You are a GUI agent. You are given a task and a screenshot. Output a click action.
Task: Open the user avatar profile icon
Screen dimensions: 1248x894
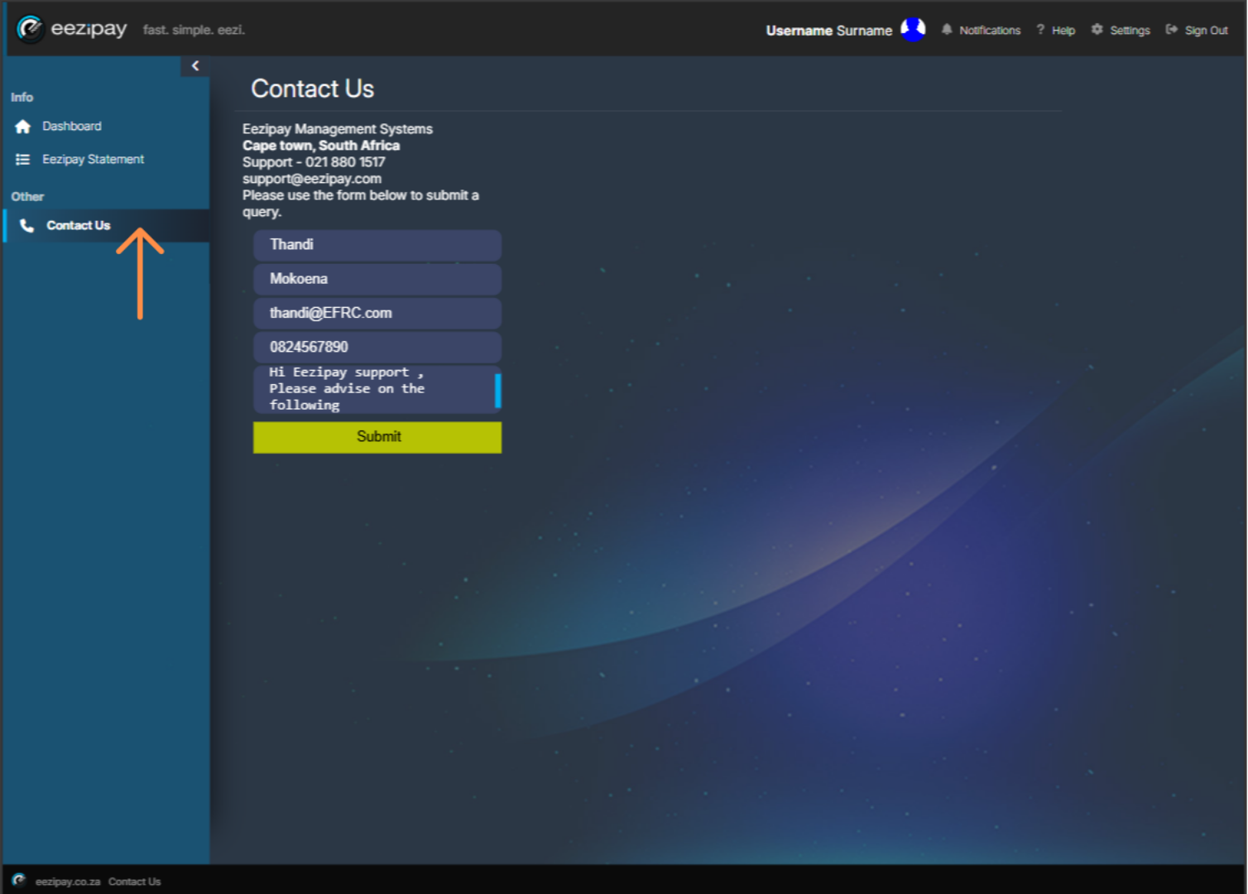pyautogui.click(x=913, y=30)
